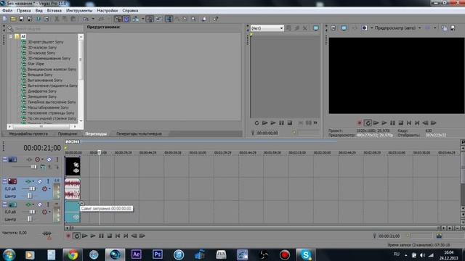The image size is (465, 261).
Task: Select the Zoom (magnifier) tool
Action: coord(193,19)
